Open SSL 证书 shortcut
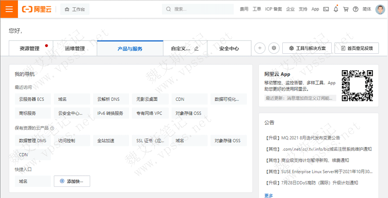Screen dimensions: 388x198 [x=150, y=141]
